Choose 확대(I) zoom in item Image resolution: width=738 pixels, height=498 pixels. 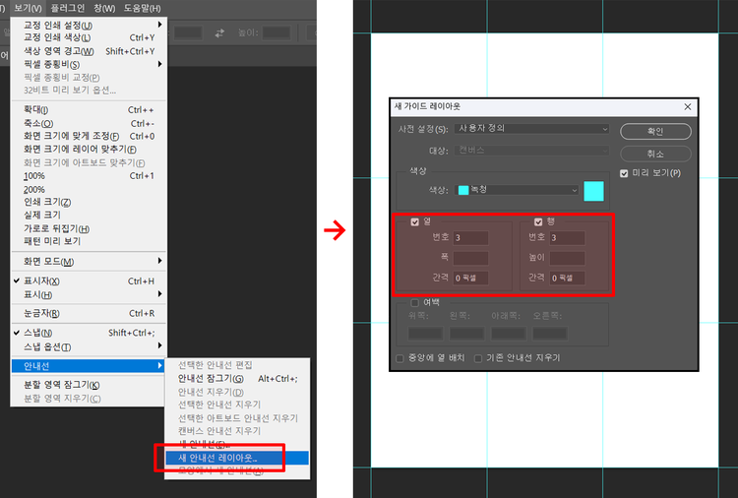point(88,109)
